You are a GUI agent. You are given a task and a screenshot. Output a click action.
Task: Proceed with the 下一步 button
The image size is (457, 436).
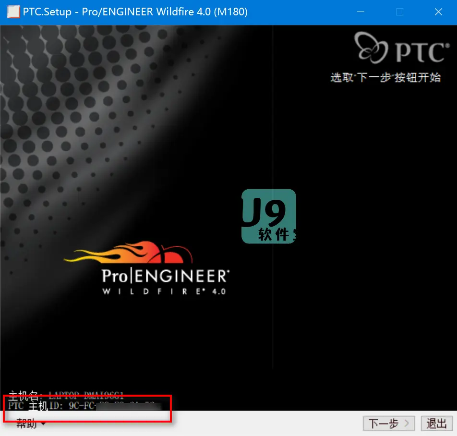(389, 423)
